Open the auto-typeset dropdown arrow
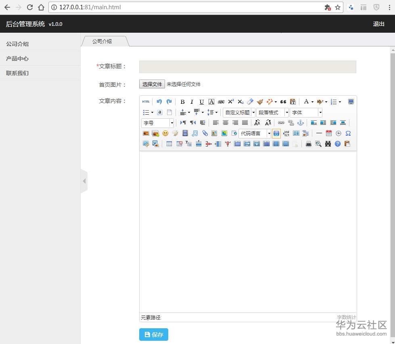Image resolution: width=395 pixels, height=344 pixels. point(276,102)
